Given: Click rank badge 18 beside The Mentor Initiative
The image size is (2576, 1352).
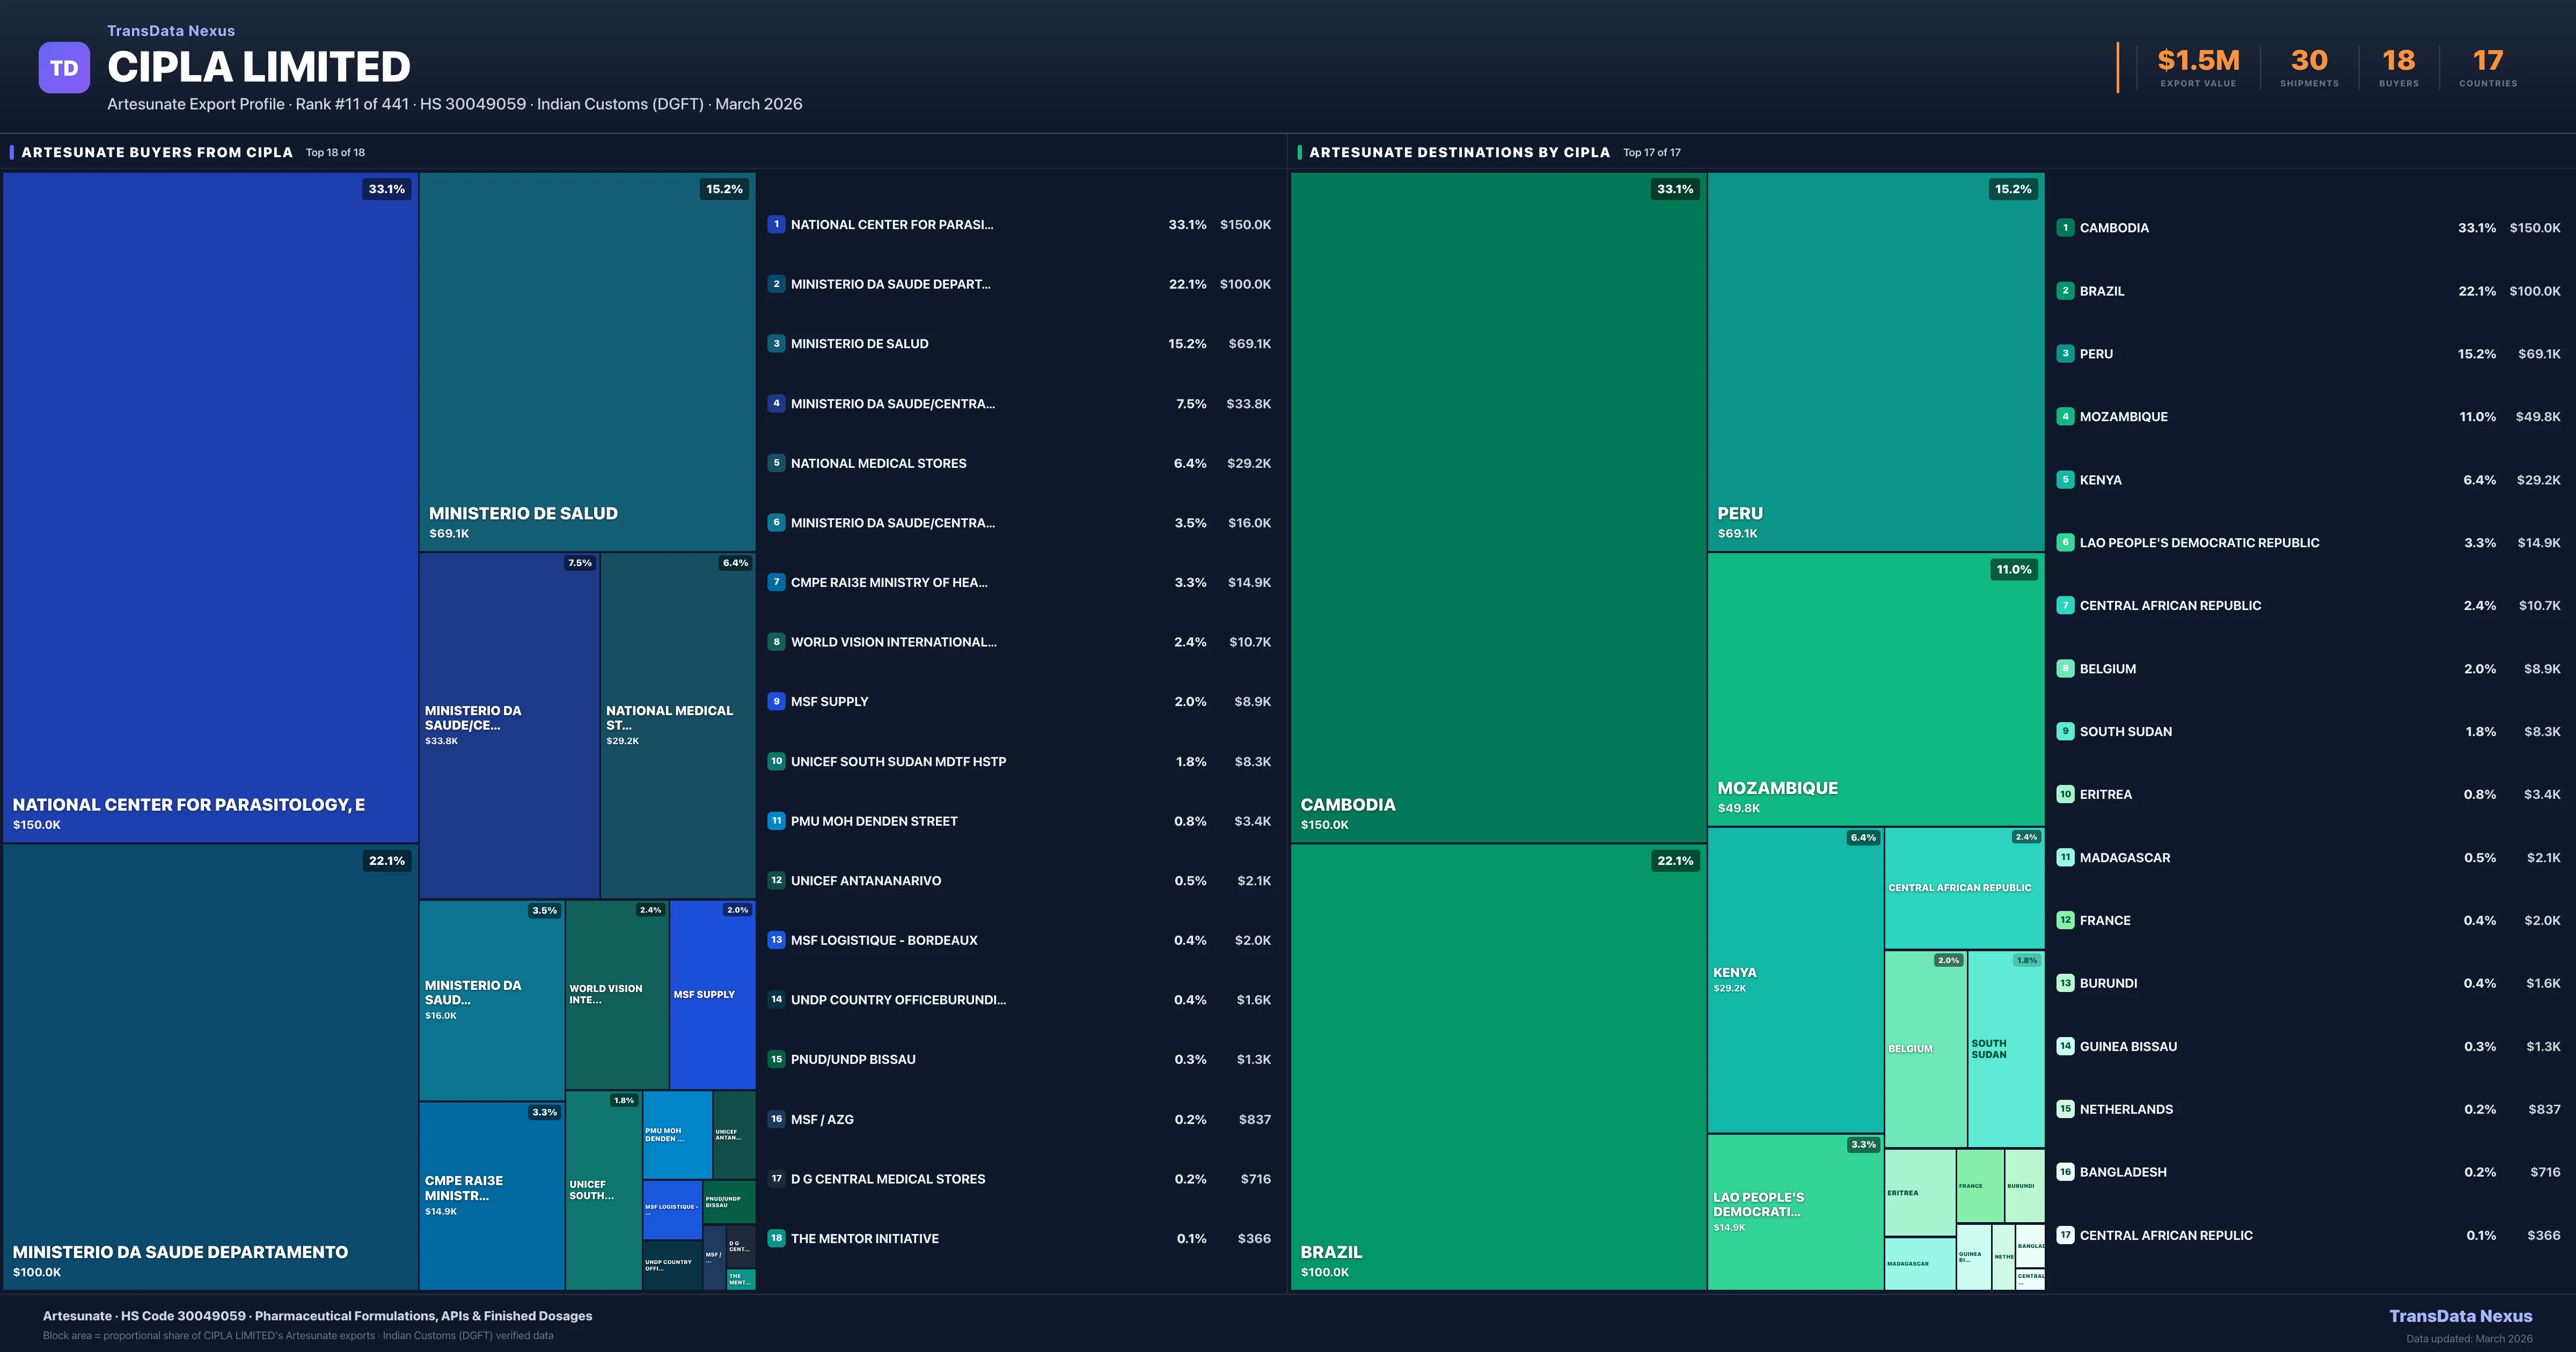Looking at the screenshot, I should click(776, 1238).
